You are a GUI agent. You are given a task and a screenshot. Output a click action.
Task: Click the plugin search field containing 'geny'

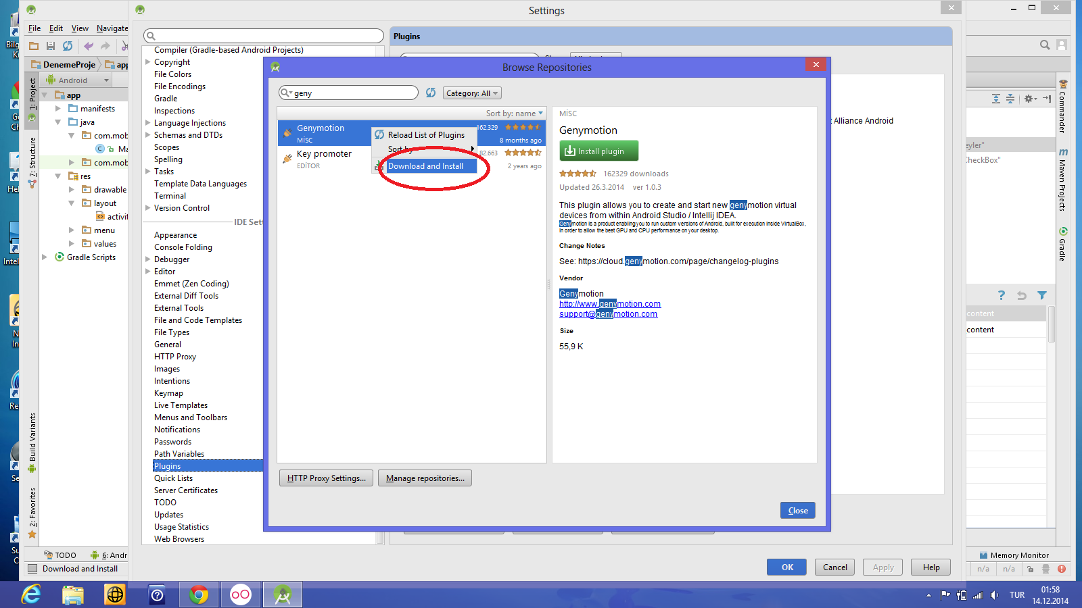pos(348,93)
